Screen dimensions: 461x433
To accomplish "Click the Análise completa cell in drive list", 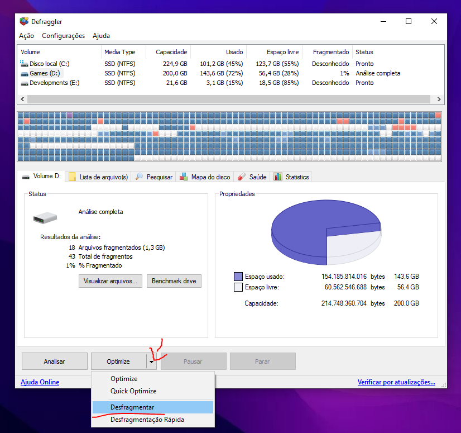I will (378, 73).
